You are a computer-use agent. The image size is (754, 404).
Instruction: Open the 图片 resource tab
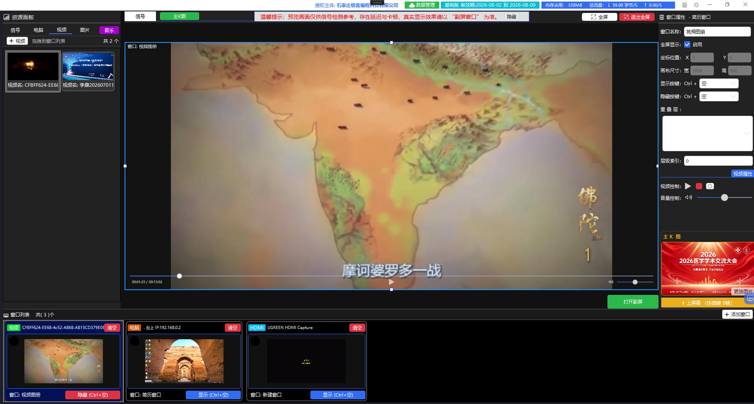pyautogui.click(x=84, y=30)
